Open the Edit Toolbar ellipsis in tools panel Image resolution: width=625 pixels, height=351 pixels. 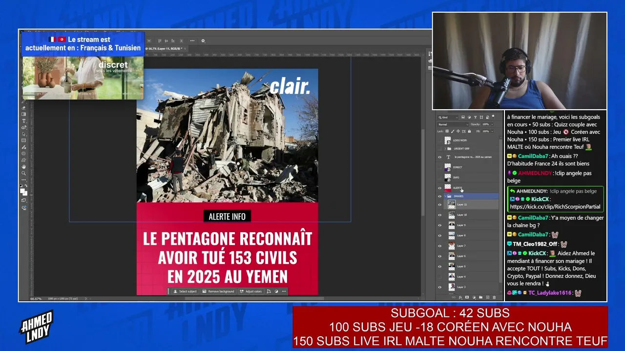coord(23,180)
